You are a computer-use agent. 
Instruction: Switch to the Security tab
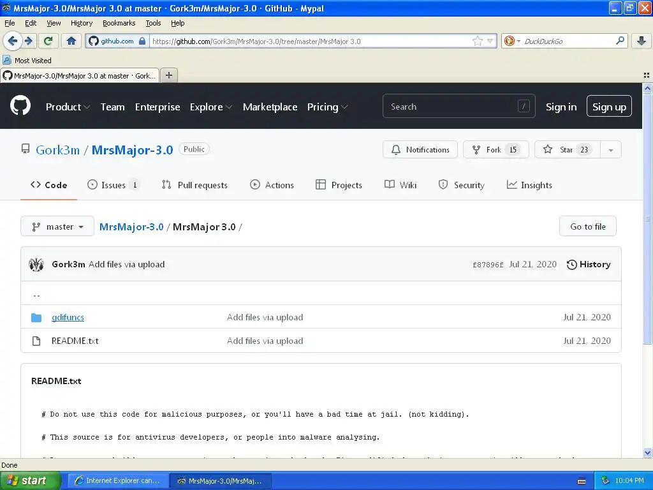(x=462, y=185)
